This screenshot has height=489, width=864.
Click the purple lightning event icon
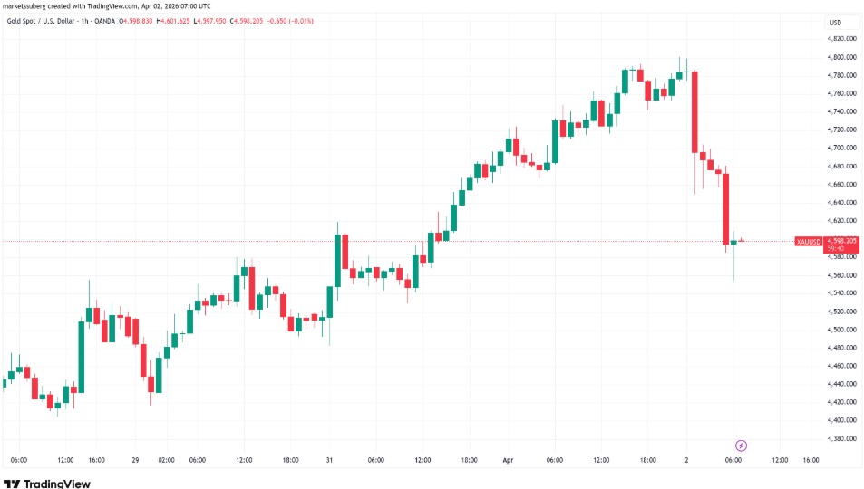point(741,446)
